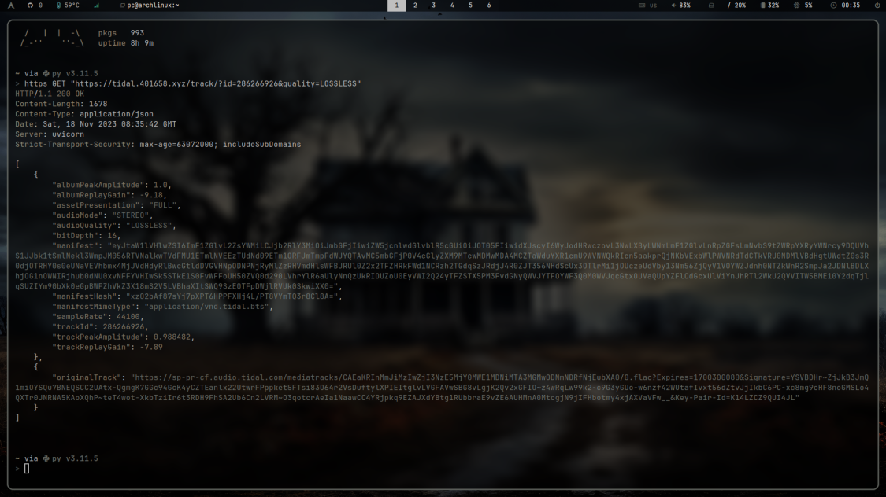Click the "trackPeakAmplitude": 0.988482 line

click(123, 337)
